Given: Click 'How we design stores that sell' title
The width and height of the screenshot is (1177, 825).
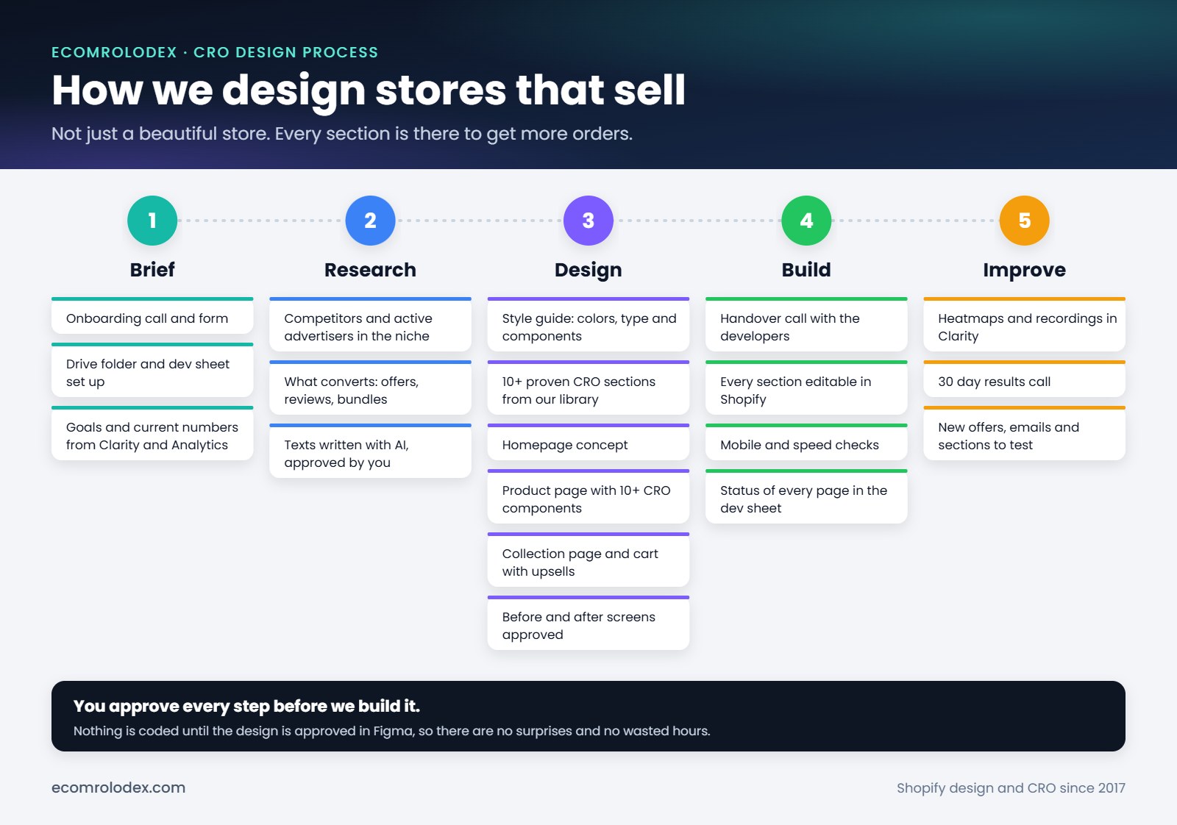Looking at the screenshot, I should coord(369,90).
